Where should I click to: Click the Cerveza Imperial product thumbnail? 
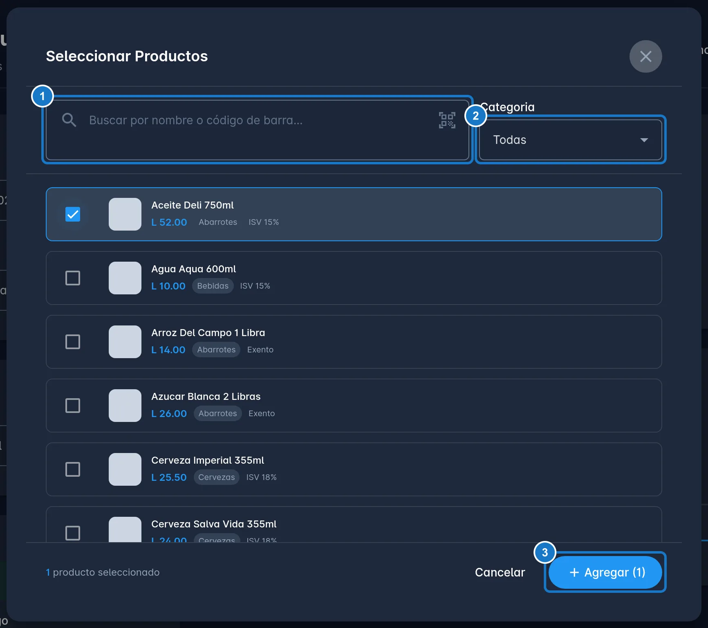pyautogui.click(x=125, y=469)
